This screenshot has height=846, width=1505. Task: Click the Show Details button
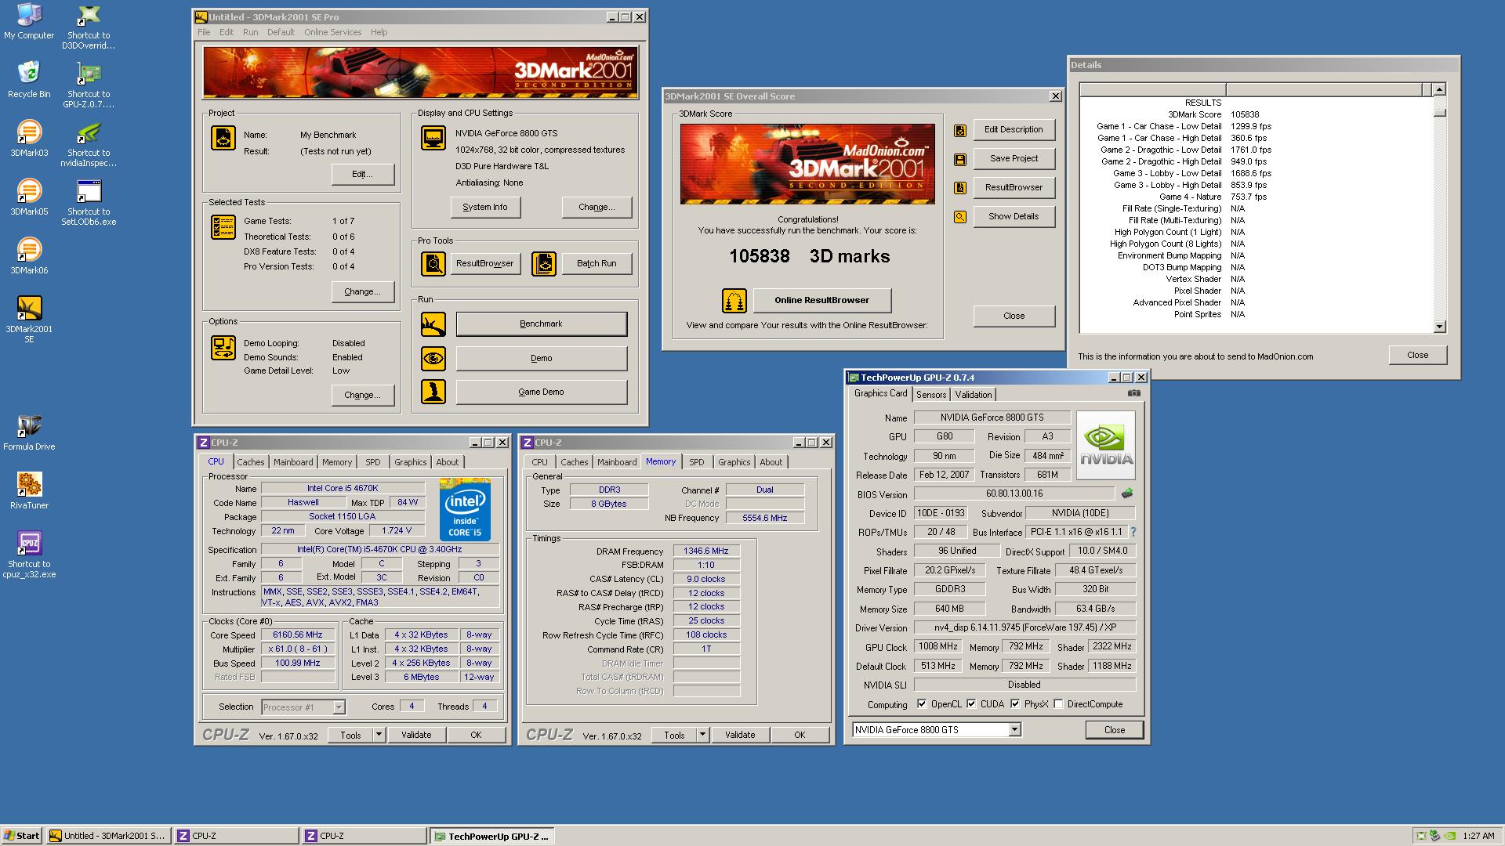tap(1014, 216)
